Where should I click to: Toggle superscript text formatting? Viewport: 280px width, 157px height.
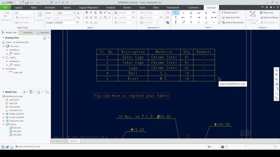point(105,13)
